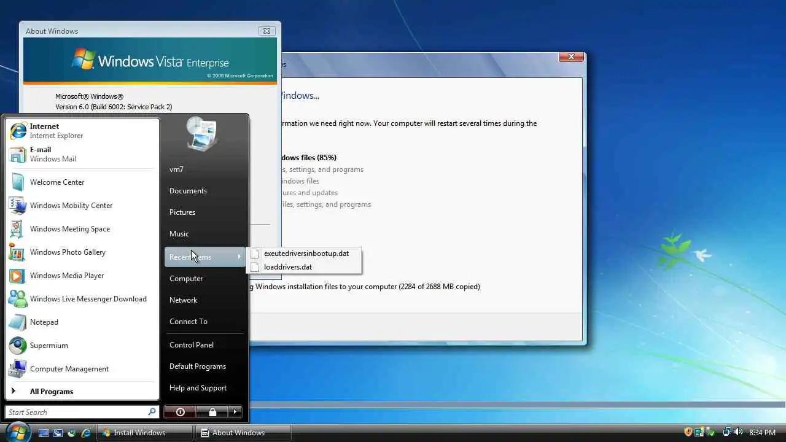Click the user account picture
Screen dimensions: 786x442
(202, 134)
